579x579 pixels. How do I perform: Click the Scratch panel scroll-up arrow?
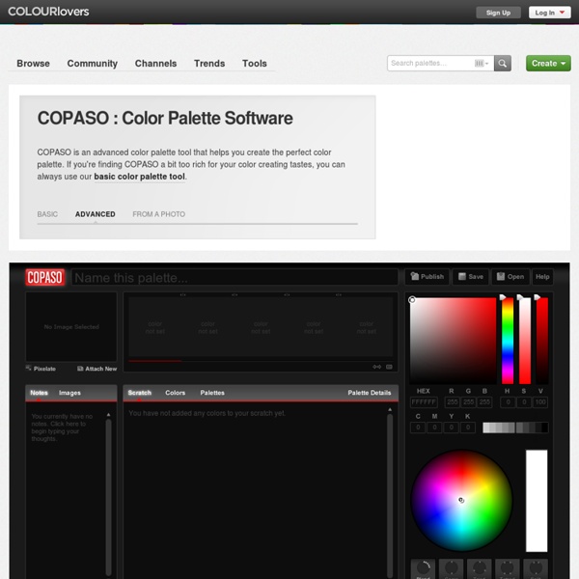[390, 409]
